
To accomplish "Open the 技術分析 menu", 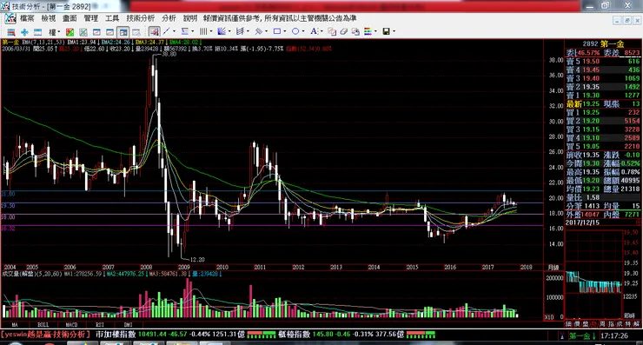I will pos(140,18).
